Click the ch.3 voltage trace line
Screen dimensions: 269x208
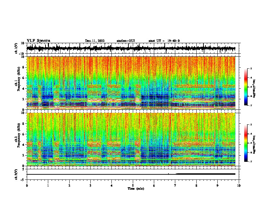coord(131,174)
